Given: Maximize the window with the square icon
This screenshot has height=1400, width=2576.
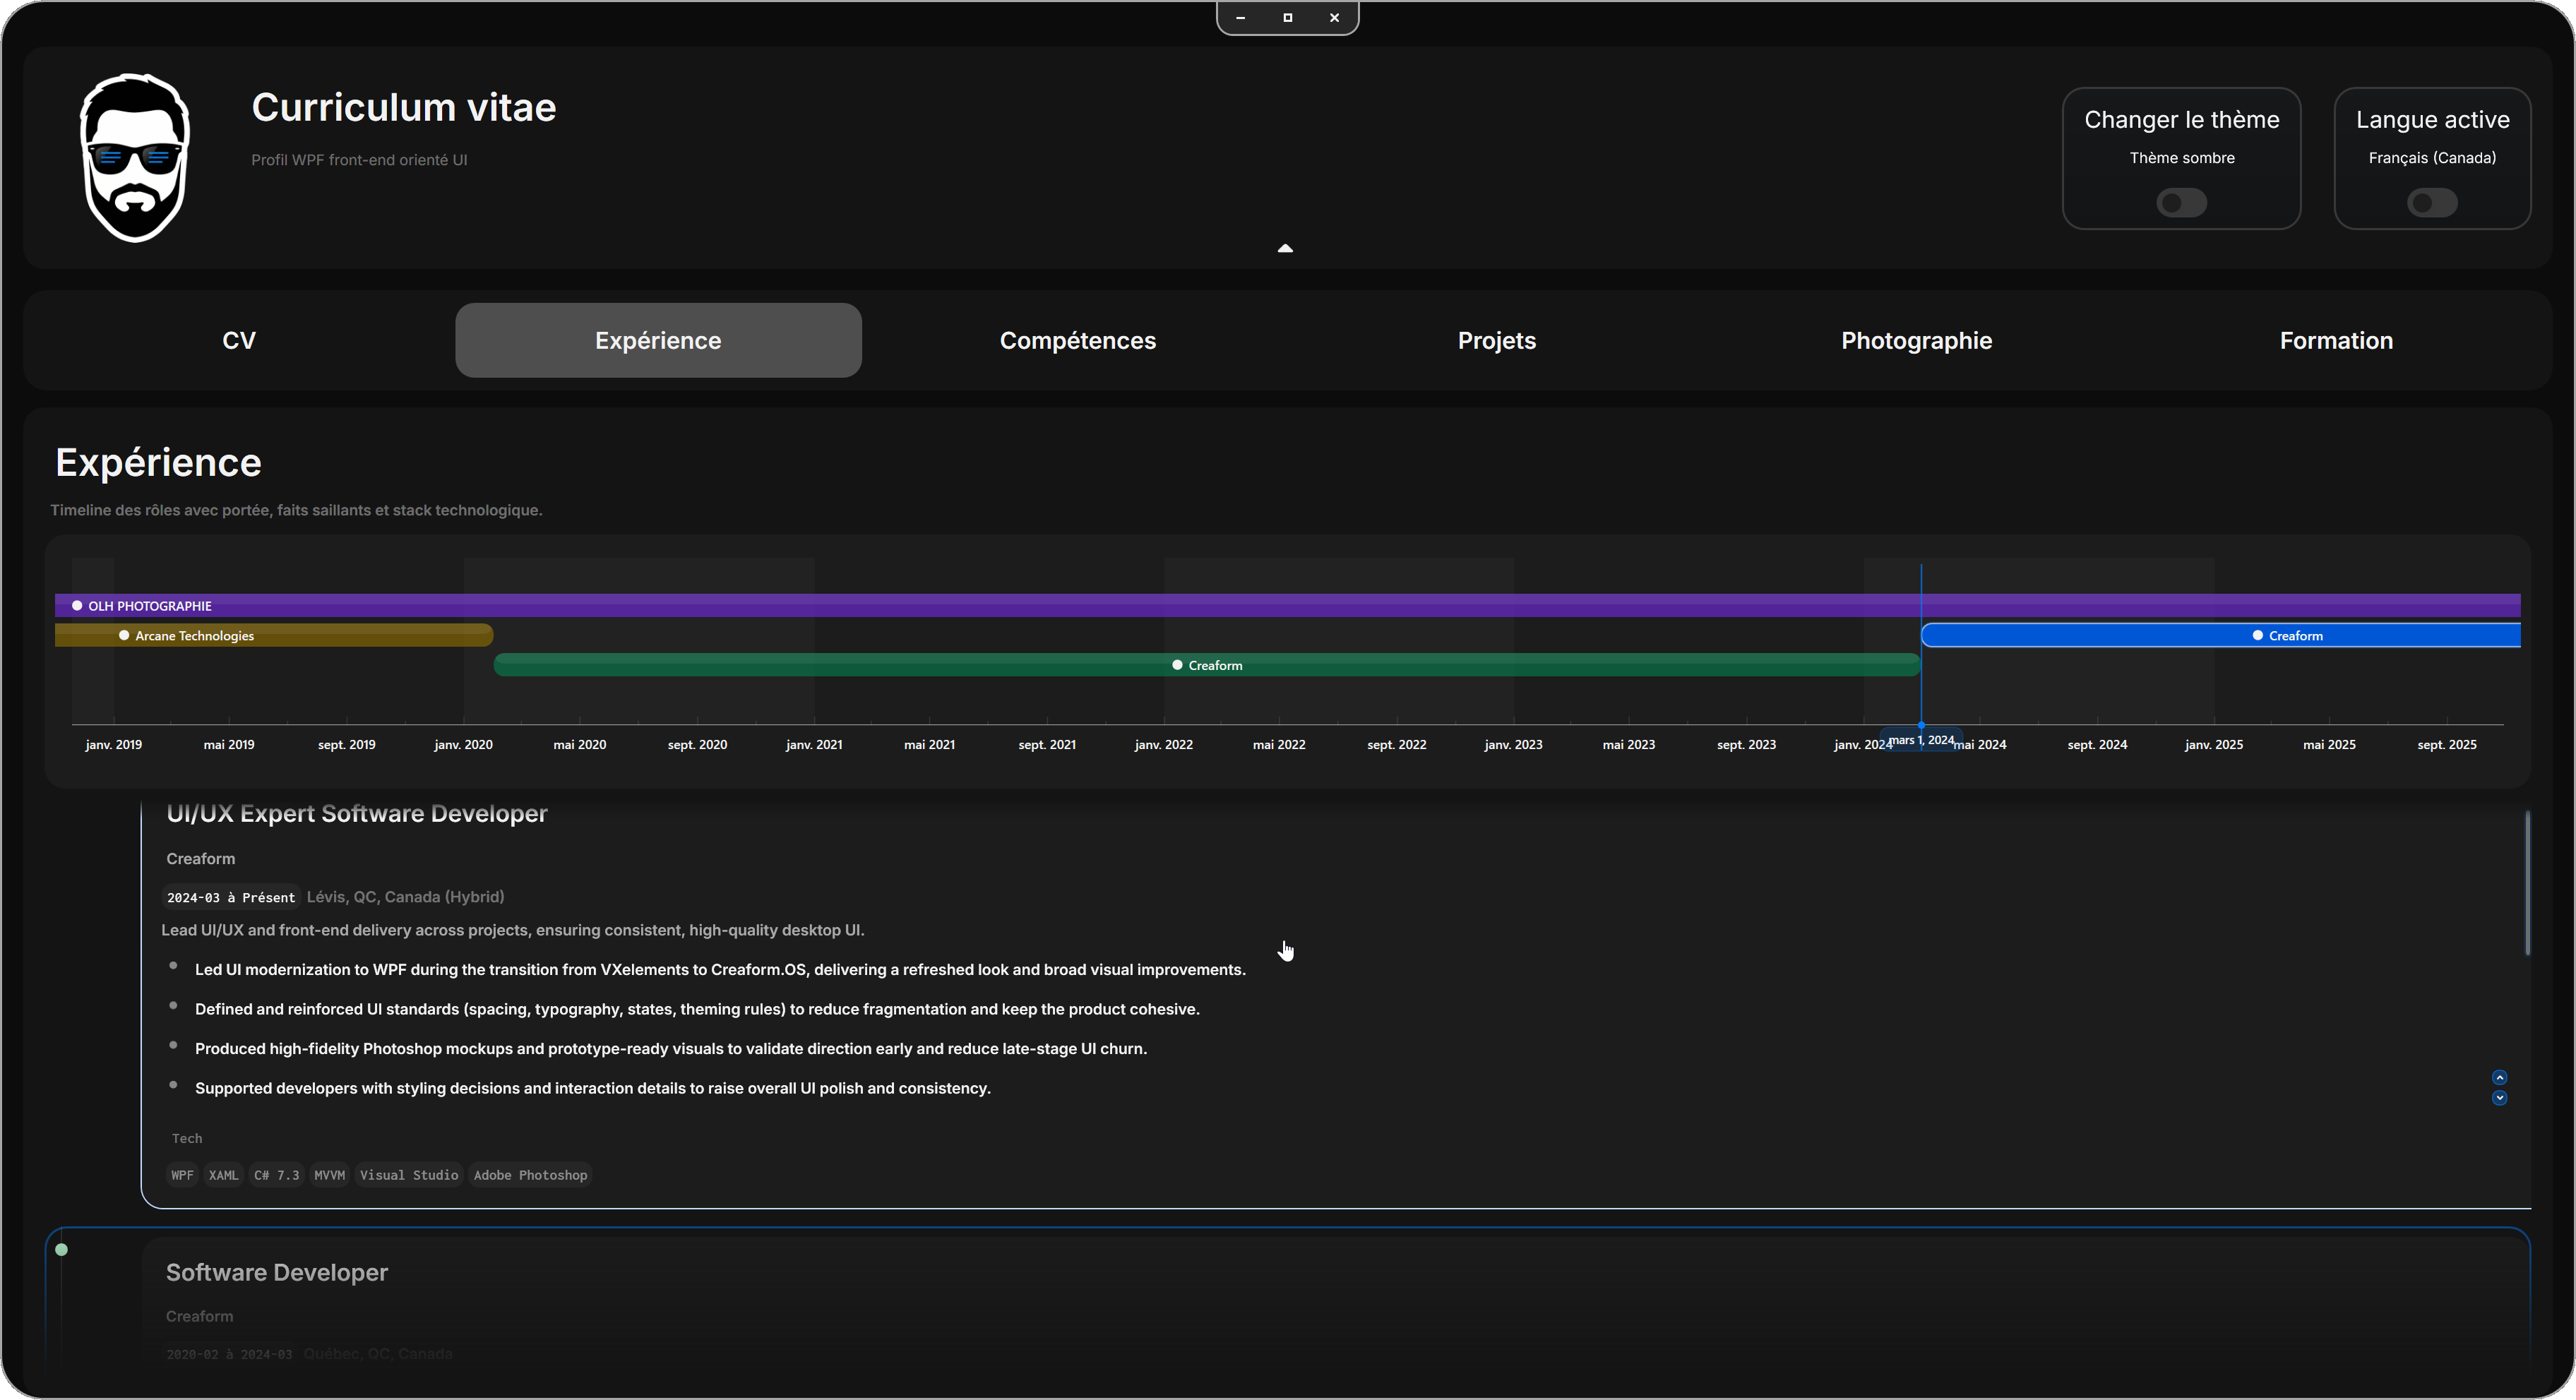Looking at the screenshot, I should click(1287, 18).
